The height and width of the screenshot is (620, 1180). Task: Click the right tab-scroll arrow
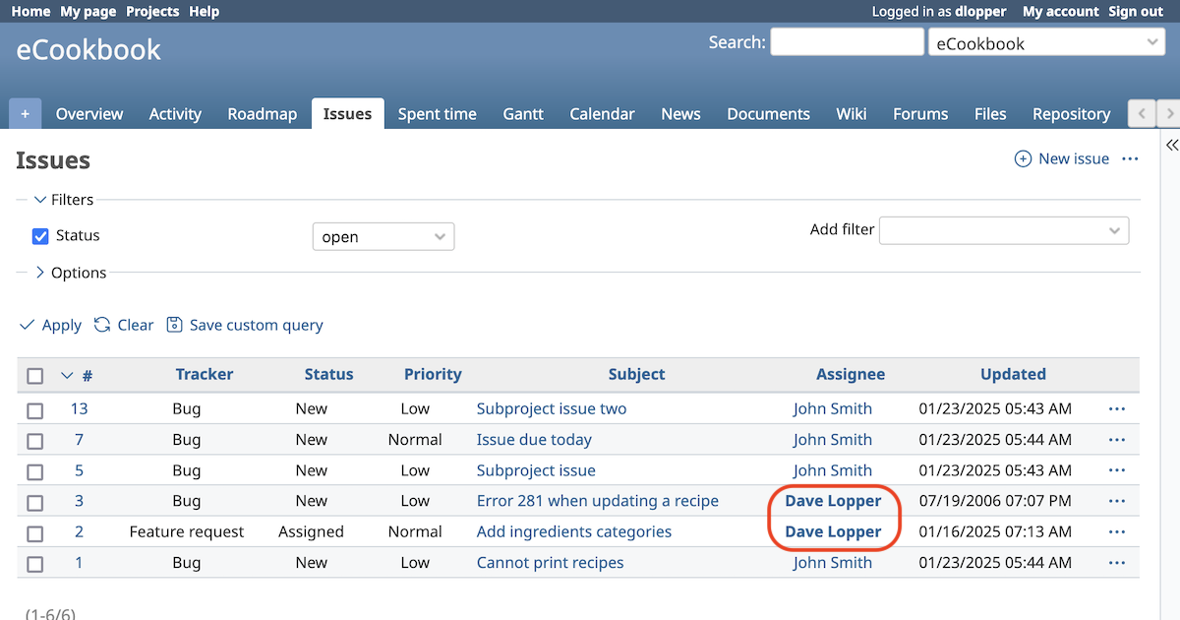(x=1169, y=113)
